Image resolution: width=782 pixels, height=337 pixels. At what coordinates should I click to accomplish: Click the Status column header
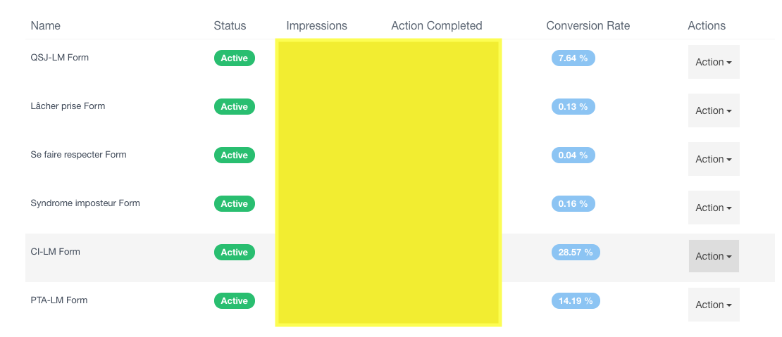pyautogui.click(x=230, y=25)
